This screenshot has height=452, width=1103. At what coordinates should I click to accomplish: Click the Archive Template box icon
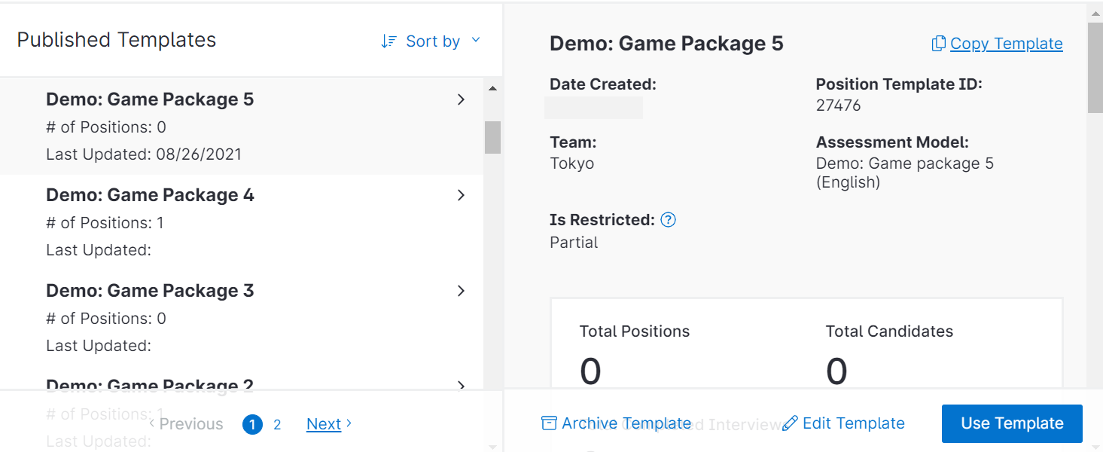coord(549,423)
